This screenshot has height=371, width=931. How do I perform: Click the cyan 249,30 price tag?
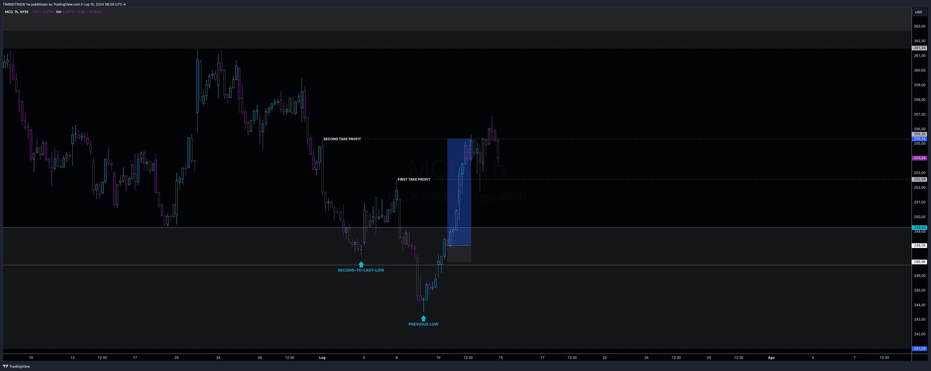(x=919, y=228)
